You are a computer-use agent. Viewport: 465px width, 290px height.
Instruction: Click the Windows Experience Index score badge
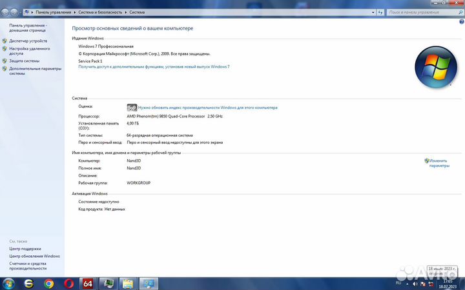pyautogui.click(x=132, y=108)
